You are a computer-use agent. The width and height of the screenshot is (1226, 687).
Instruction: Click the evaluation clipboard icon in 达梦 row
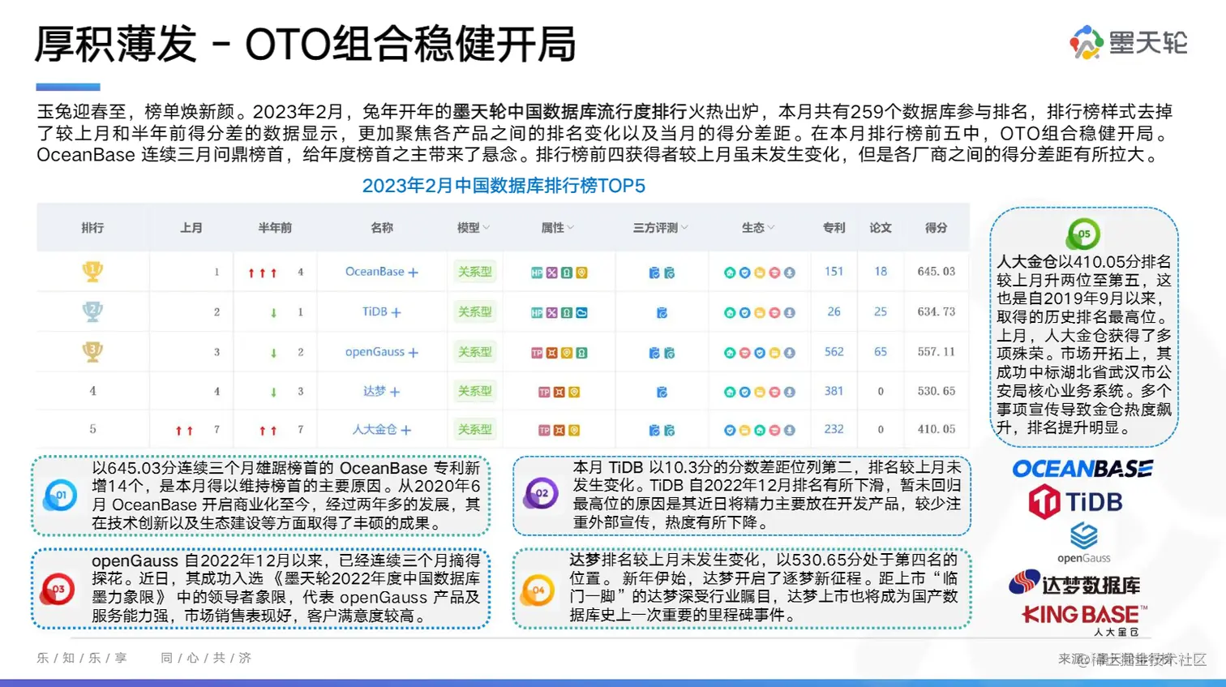pyautogui.click(x=662, y=392)
